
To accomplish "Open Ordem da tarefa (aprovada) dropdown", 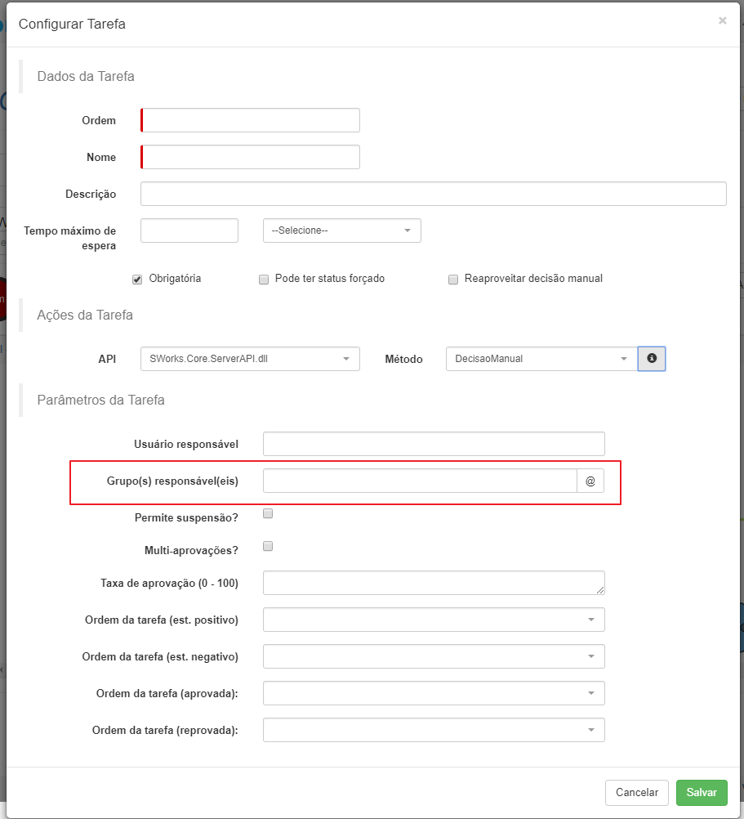I will pyautogui.click(x=434, y=693).
